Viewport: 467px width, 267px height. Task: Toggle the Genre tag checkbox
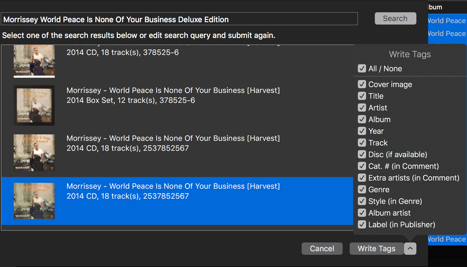[x=362, y=190]
